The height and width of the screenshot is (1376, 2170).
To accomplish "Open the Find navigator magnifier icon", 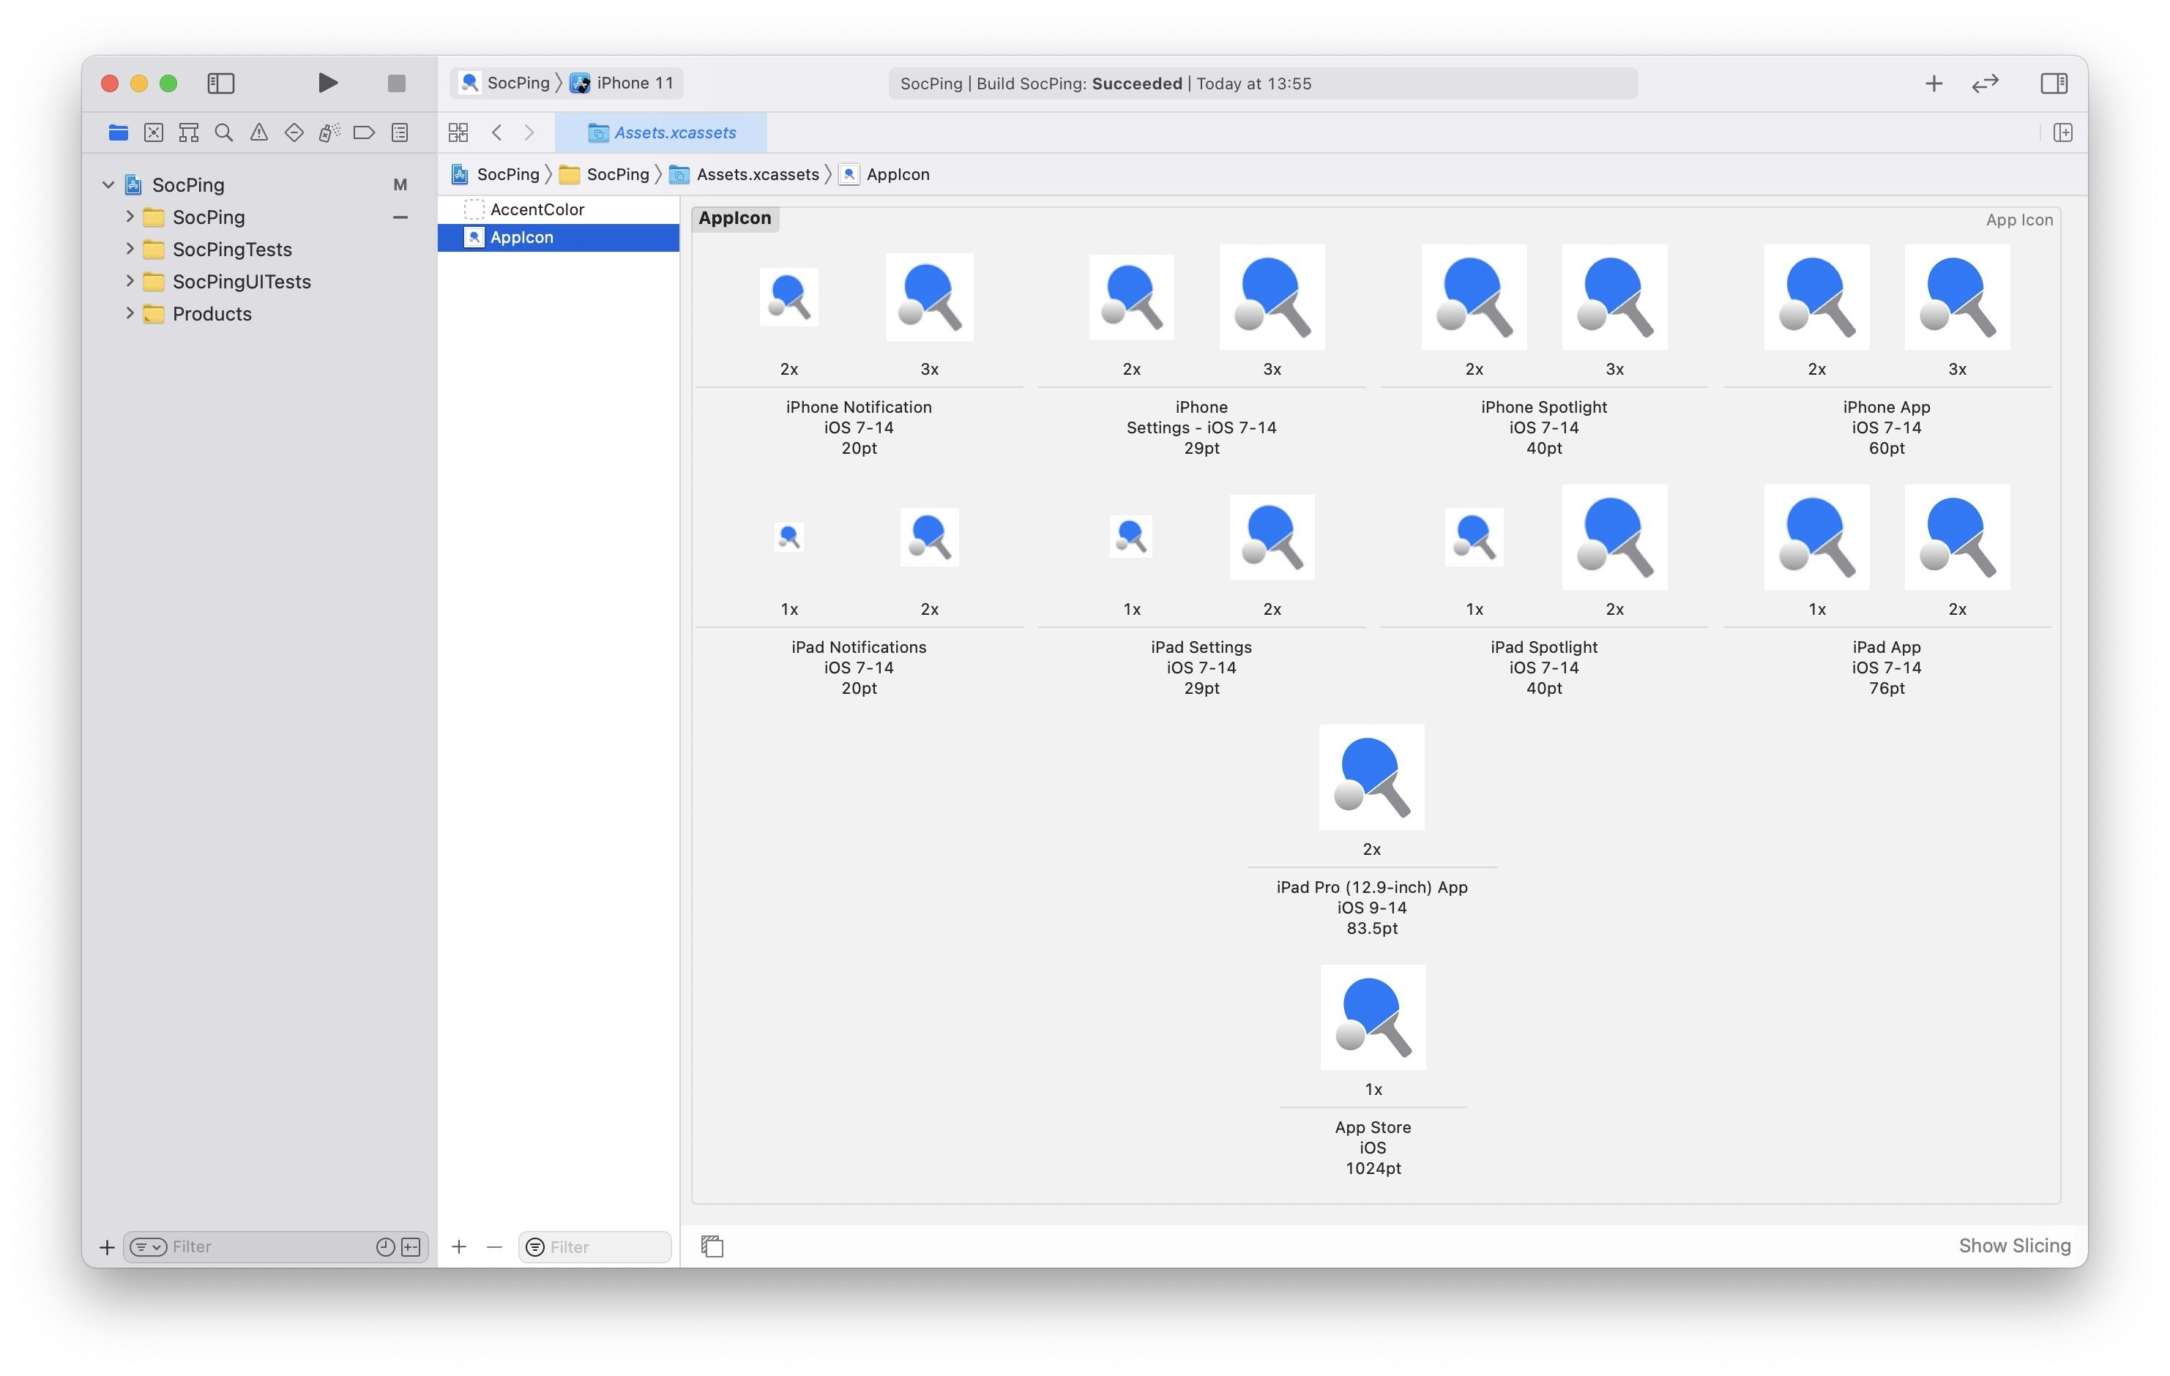I will pyautogui.click(x=223, y=133).
